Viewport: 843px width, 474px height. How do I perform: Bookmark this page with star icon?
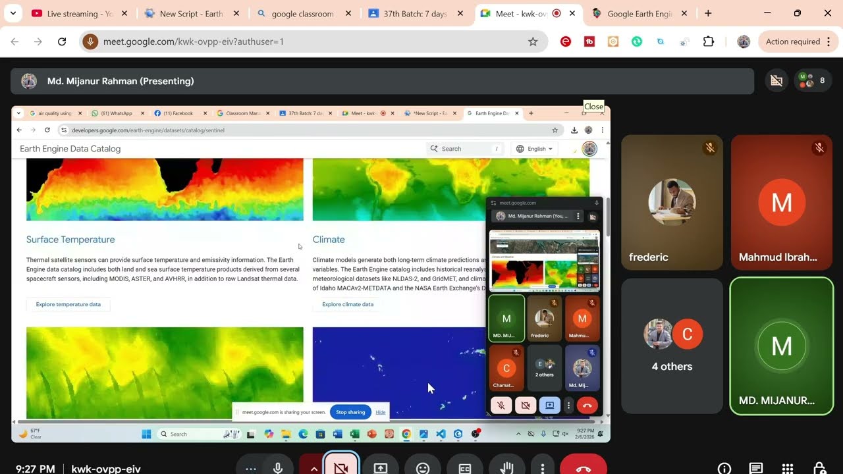point(533,41)
